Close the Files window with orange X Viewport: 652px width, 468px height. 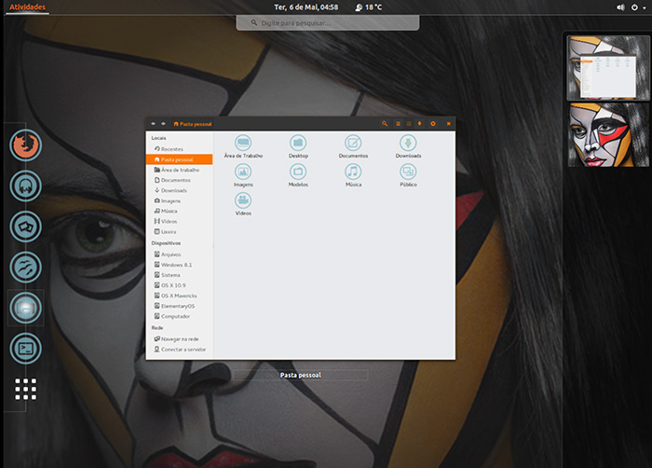[449, 124]
